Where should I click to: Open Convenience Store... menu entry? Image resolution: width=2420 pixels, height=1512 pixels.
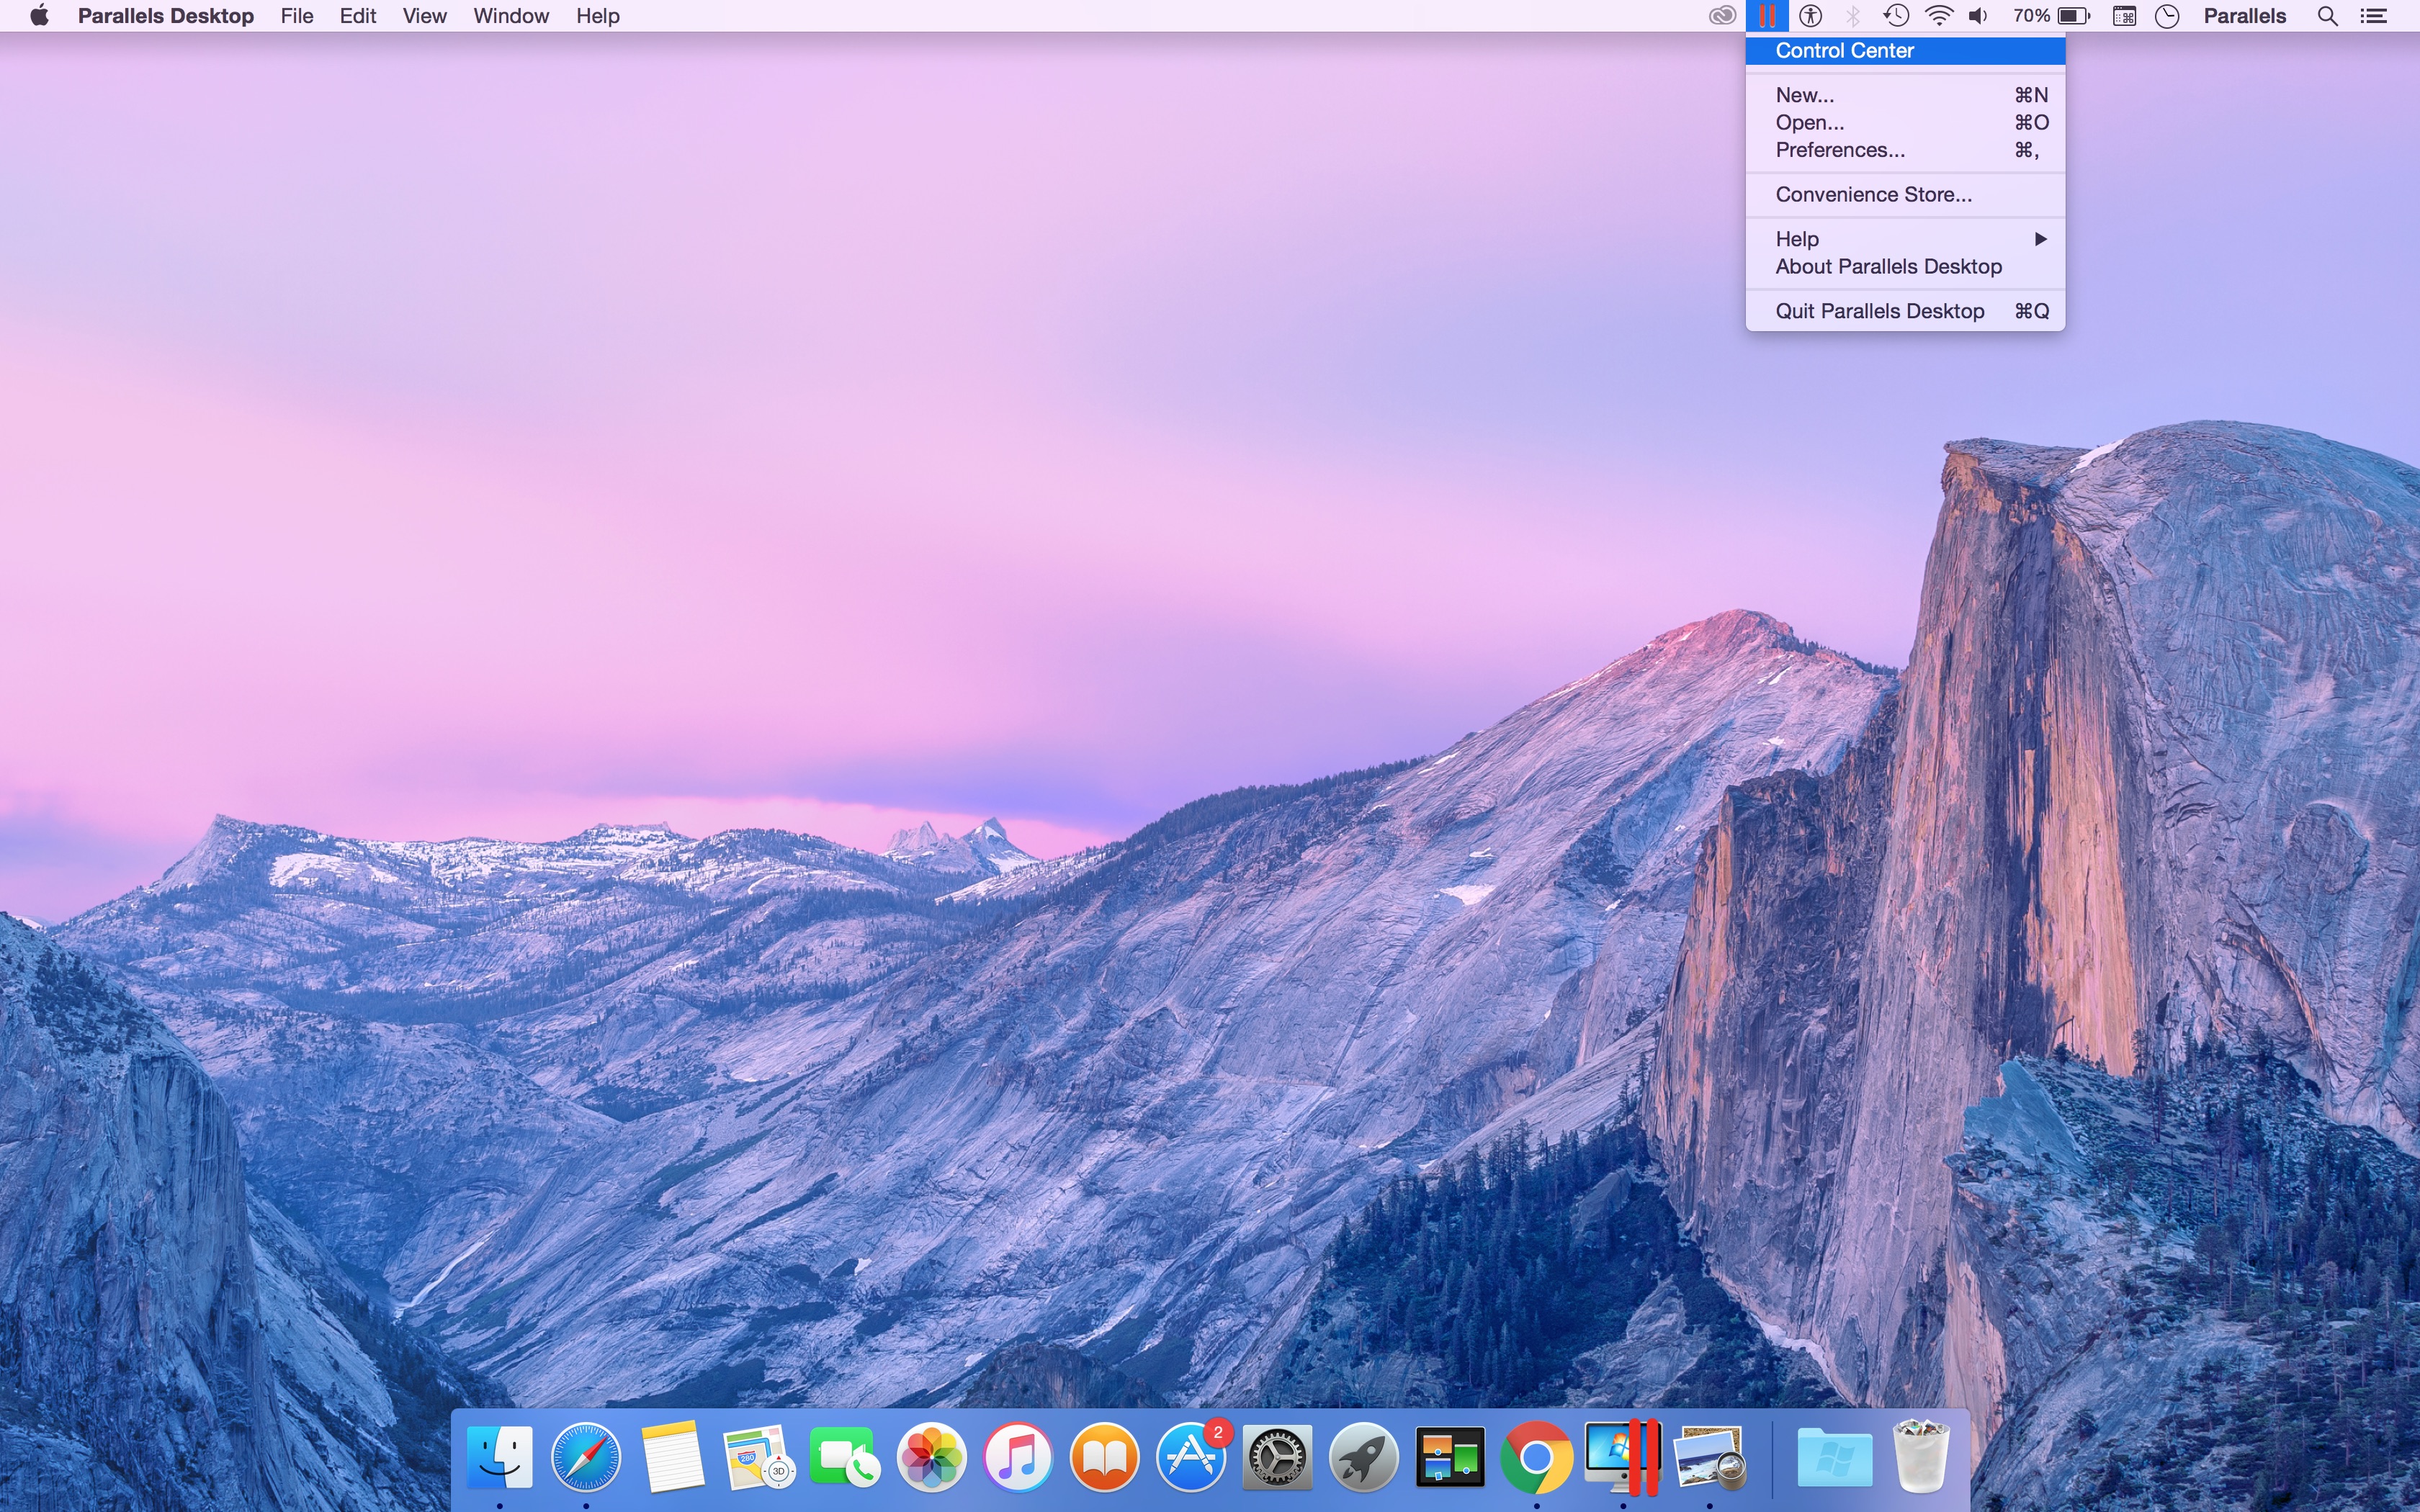pos(1905,194)
